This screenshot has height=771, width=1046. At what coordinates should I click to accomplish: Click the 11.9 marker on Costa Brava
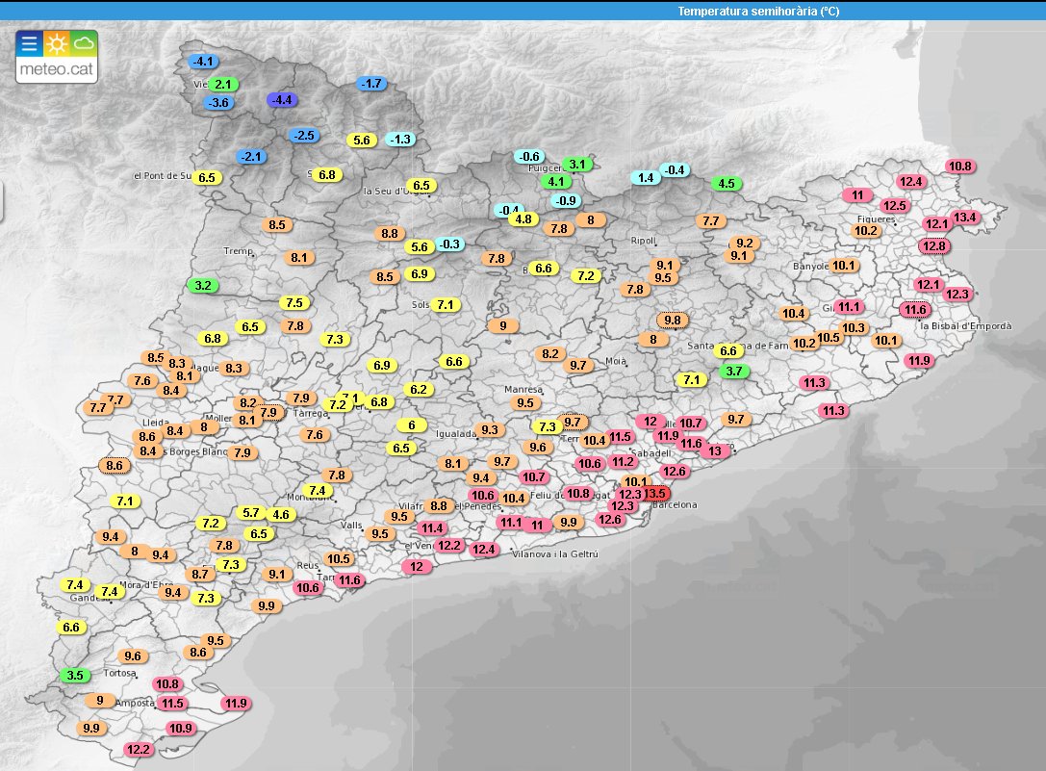919,360
